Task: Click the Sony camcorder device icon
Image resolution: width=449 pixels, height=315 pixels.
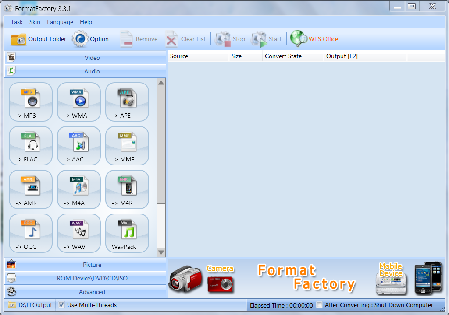Action: pyautogui.click(x=185, y=279)
